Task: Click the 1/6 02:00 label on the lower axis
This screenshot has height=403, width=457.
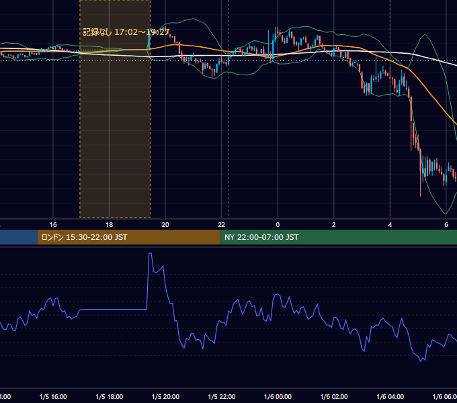Action: 334,396
